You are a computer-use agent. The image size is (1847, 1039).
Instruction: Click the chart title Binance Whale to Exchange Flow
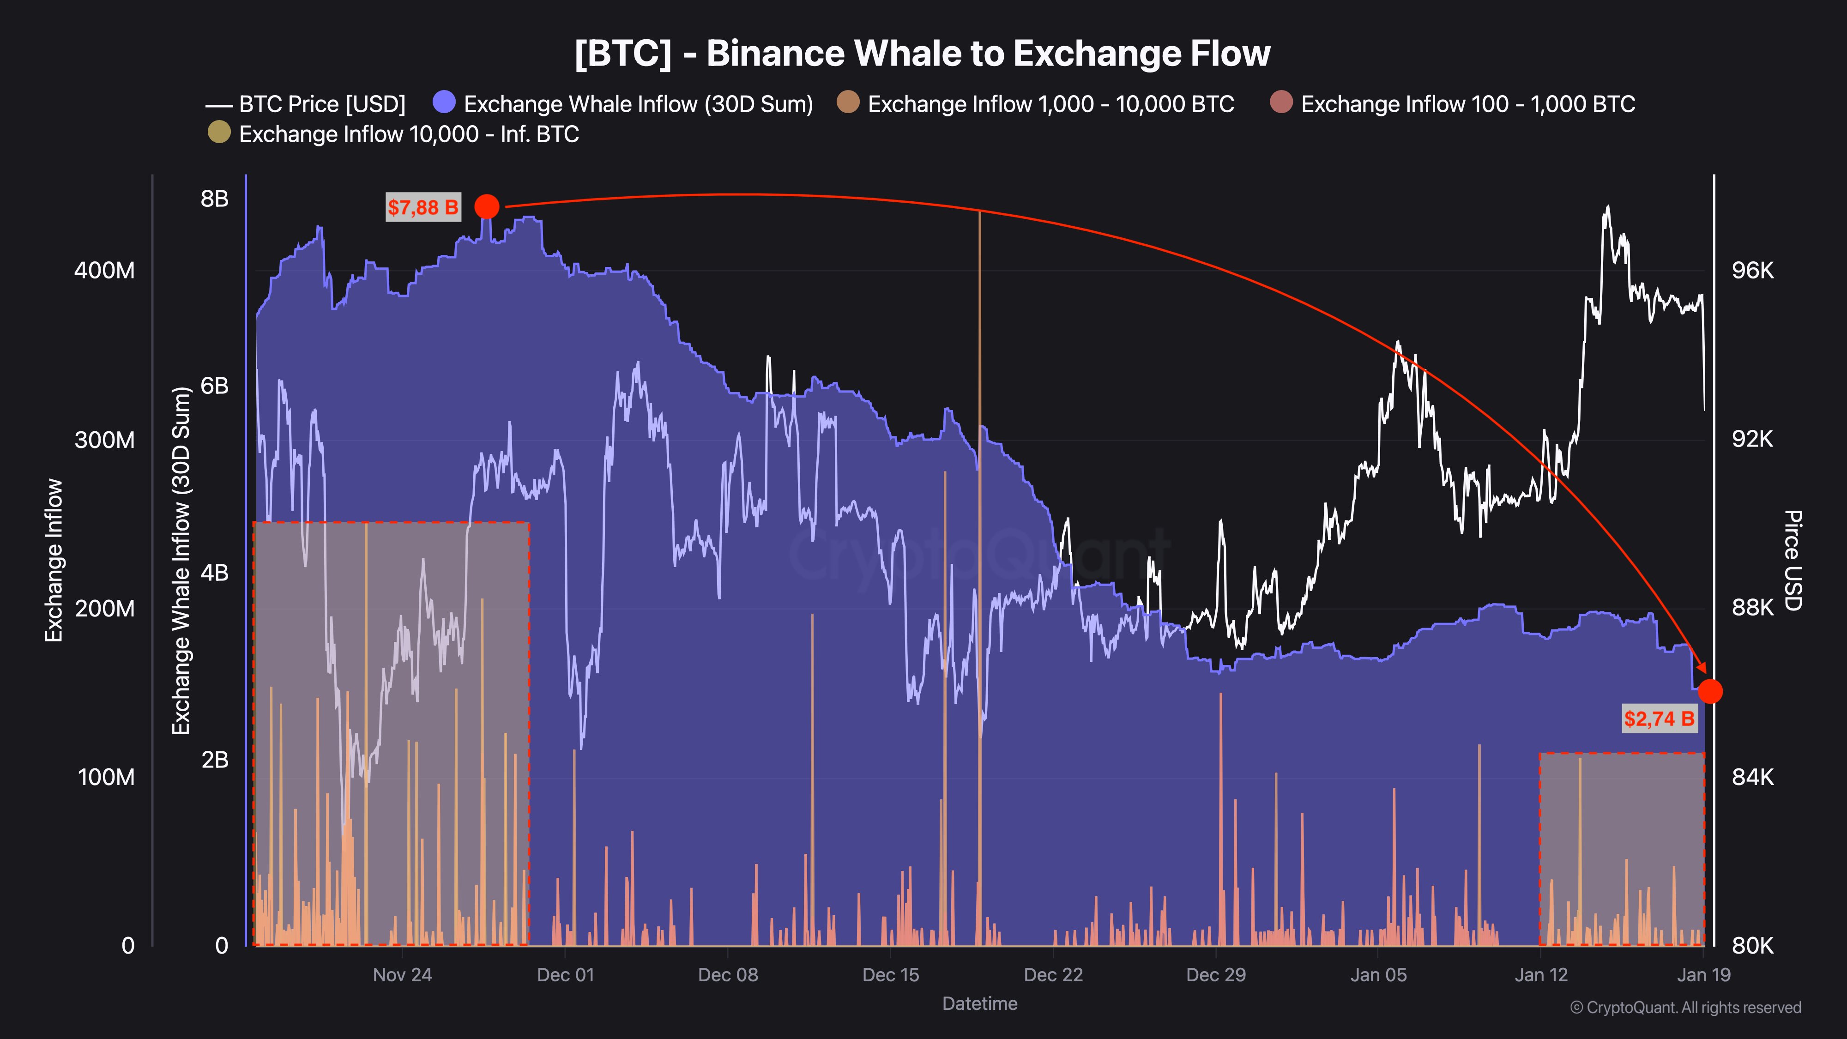point(922,53)
